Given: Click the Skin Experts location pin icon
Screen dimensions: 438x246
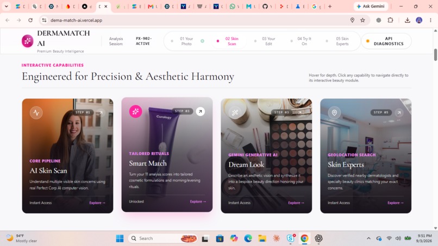Looking at the screenshot, I should tap(334, 113).
